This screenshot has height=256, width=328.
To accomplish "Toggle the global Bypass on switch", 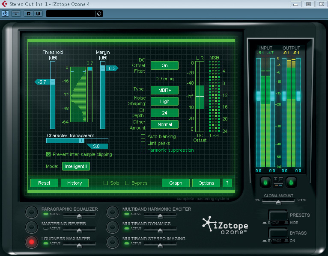I will point(278,233).
